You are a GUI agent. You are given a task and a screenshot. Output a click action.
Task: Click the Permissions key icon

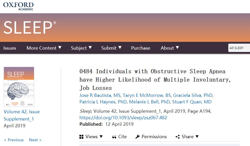pyautogui.click(x=137, y=137)
